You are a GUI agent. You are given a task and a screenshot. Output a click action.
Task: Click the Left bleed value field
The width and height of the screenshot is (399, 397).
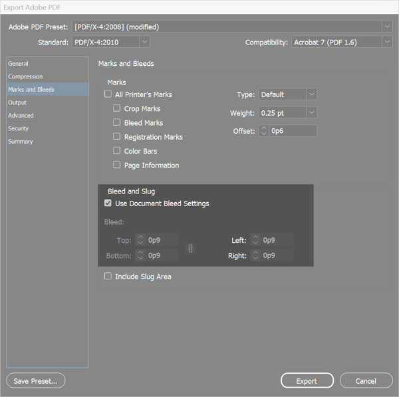(277, 240)
